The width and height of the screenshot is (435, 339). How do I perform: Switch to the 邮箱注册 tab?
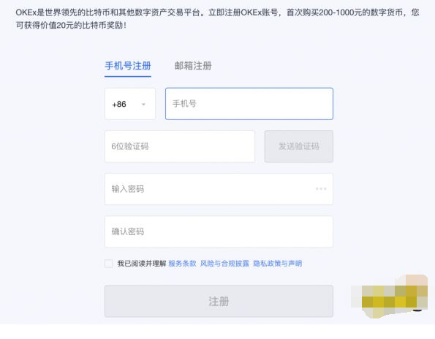(x=193, y=66)
